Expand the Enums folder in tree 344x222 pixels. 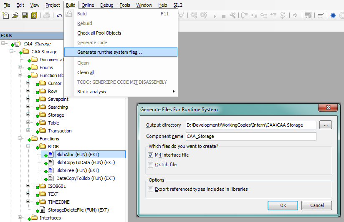click(20, 67)
